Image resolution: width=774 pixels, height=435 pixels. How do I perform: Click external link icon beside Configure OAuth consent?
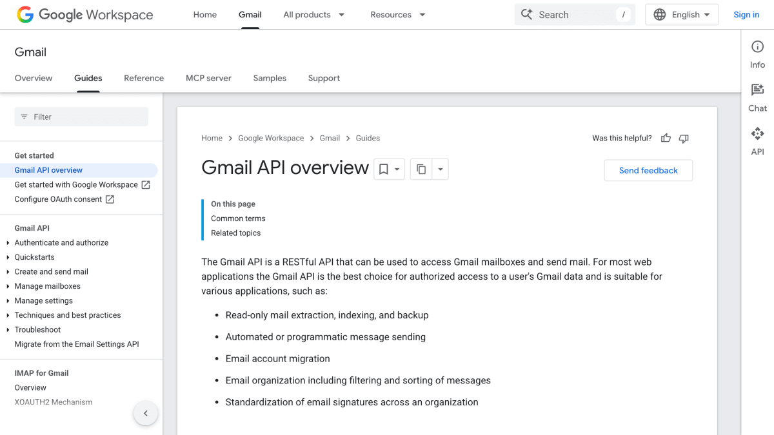(x=110, y=199)
